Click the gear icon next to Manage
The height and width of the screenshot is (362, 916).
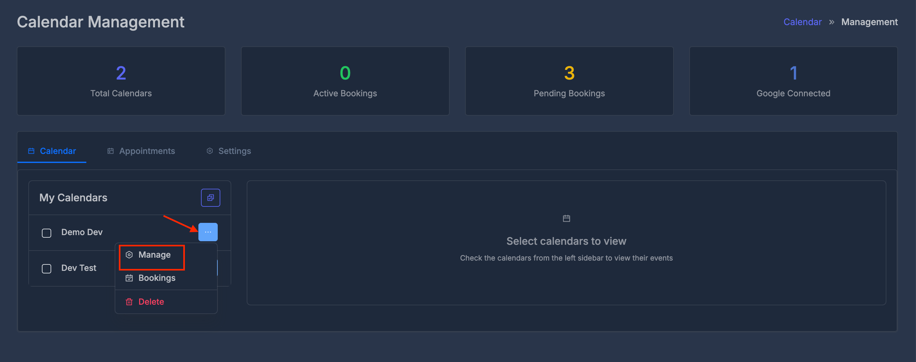pyautogui.click(x=129, y=255)
